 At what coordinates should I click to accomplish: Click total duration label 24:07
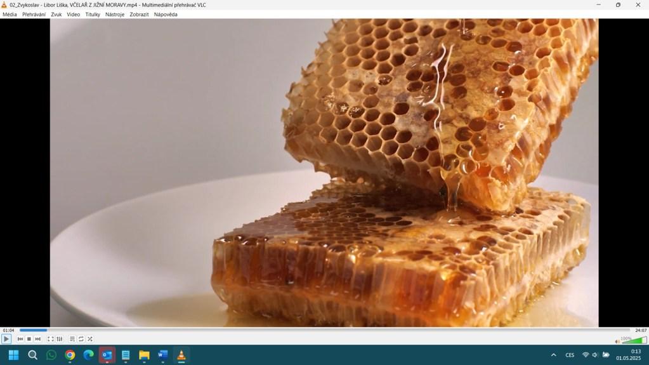641,330
